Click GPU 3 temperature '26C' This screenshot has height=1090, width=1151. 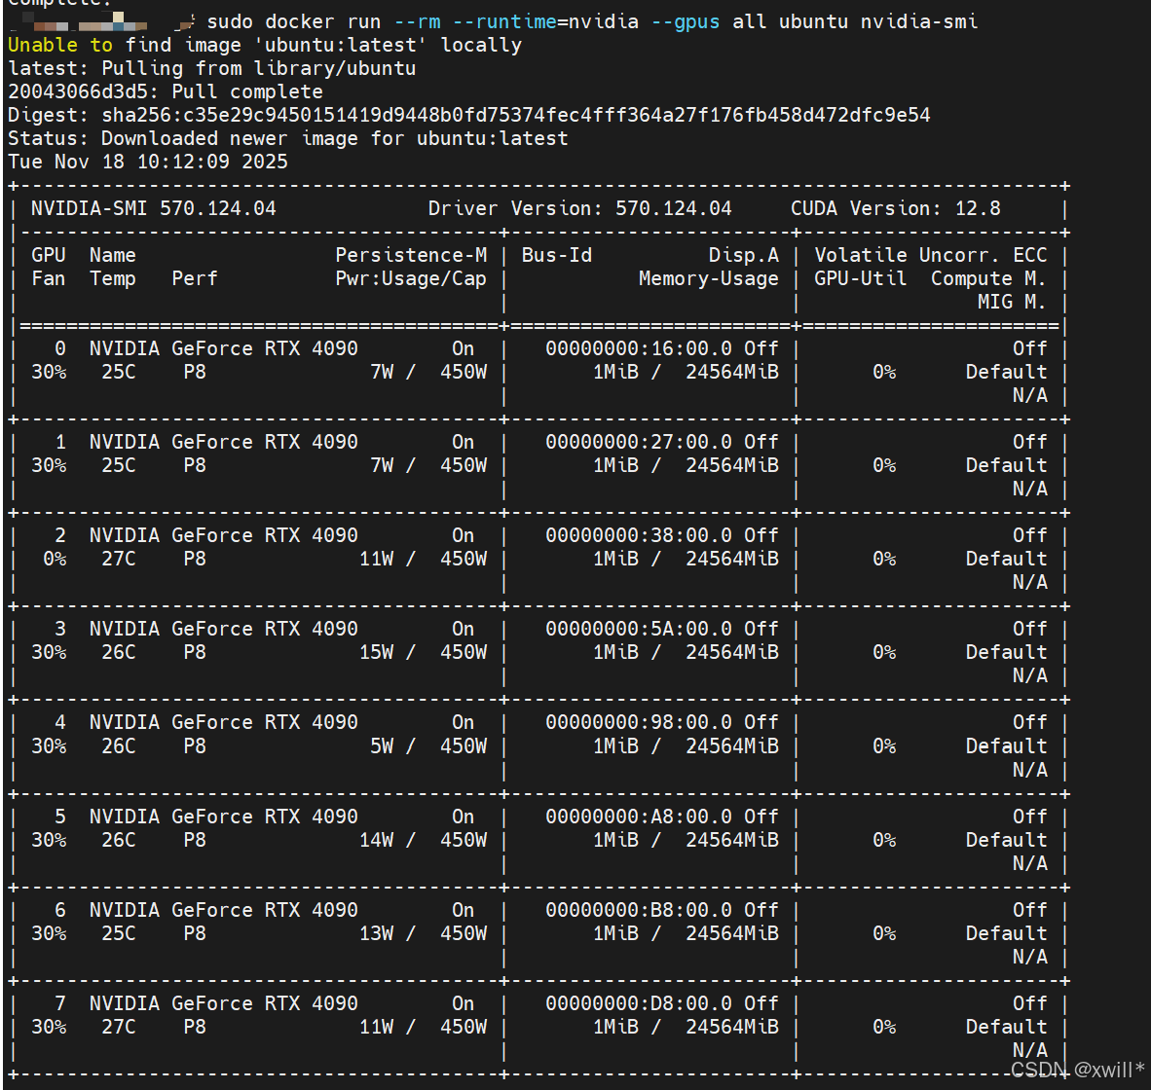tap(119, 652)
